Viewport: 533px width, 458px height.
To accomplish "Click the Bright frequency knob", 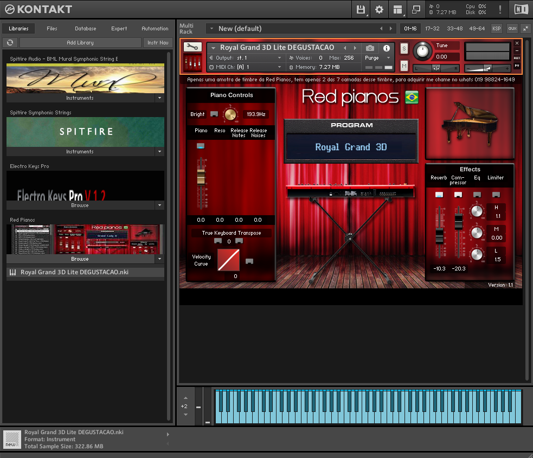I will [230, 114].
